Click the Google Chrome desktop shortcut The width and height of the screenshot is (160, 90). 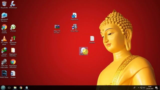coord(4,29)
